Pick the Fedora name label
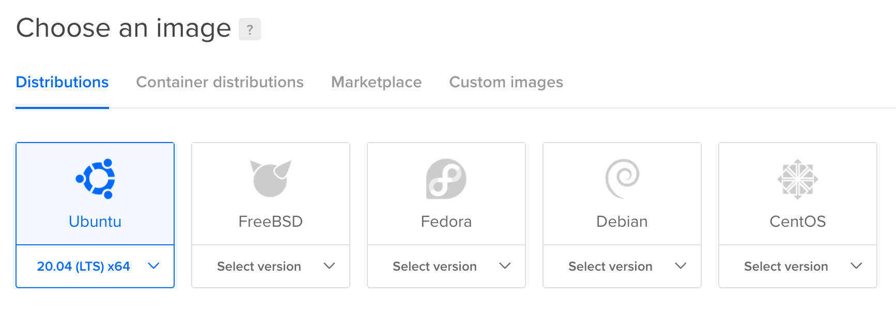 [446, 222]
